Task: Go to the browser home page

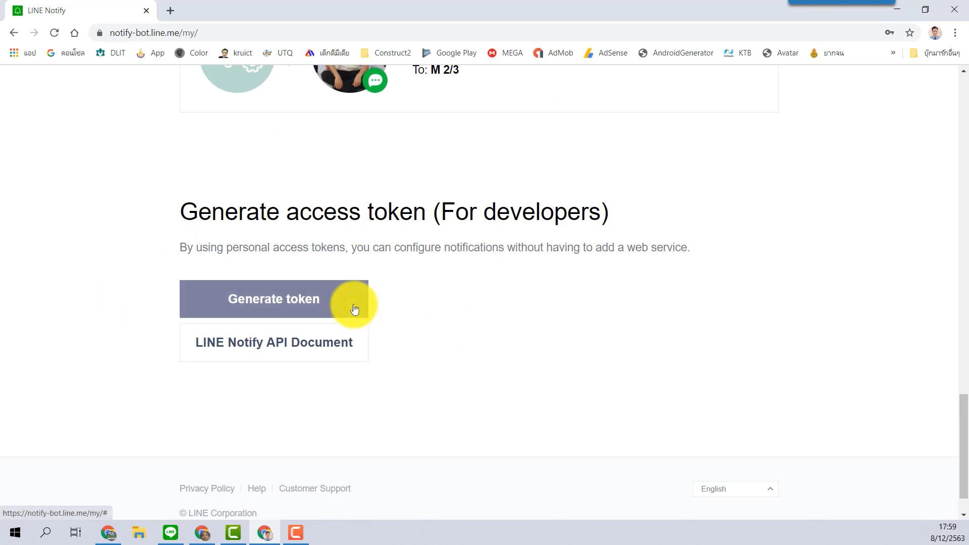Action: pos(74,33)
